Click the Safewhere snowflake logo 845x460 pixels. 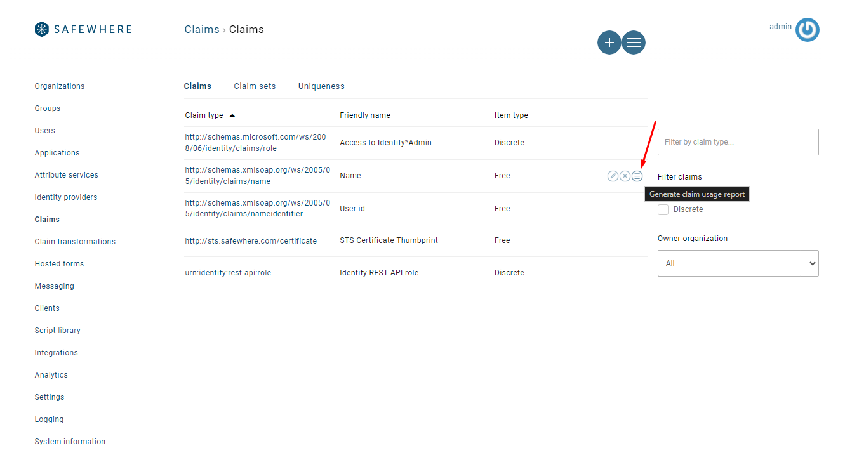click(x=41, y=29)
